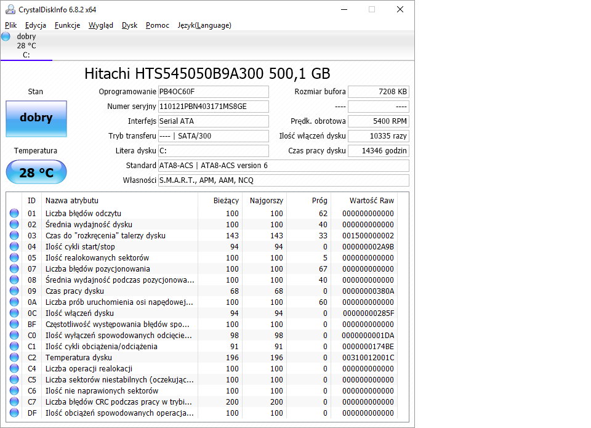Viewport: 591px width, 428px height.
Task: Click the serial number field 110121PBN403171MS8GE
Action: point(214,107)
